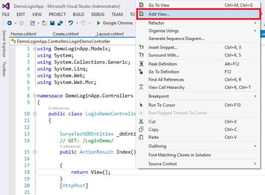Click the // GET: /LoginDemo/ comment
This screenshot has height=195, width=265.
click(86, 141)
